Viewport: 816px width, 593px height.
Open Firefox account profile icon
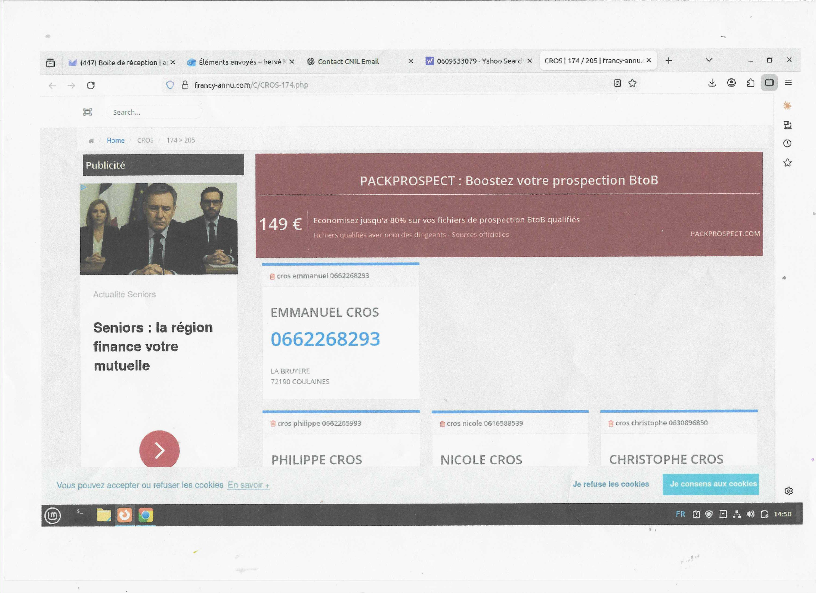click(x=731, y=83)
